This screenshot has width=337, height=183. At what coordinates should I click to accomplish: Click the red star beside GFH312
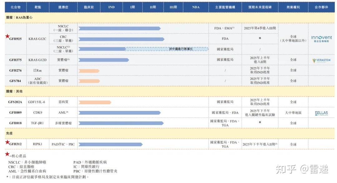(7, 142)
